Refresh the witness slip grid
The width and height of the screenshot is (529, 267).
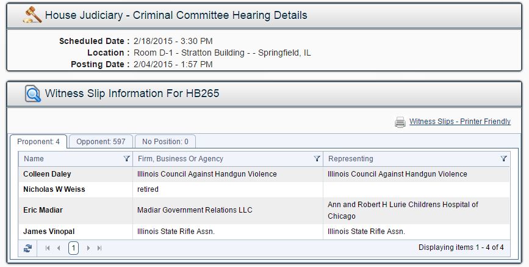tap(27, 248)
